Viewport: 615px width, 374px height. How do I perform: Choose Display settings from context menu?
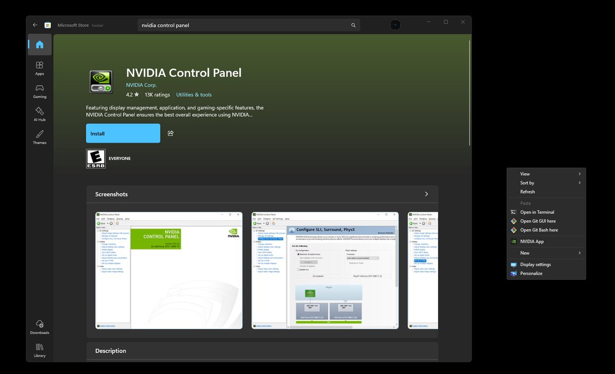[x=546, y=264]
